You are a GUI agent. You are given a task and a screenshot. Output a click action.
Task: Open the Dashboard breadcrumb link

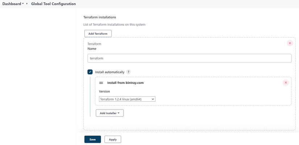12,4
